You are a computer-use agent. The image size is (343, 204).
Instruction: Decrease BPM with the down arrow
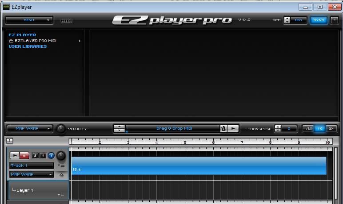tap(287, 22)
